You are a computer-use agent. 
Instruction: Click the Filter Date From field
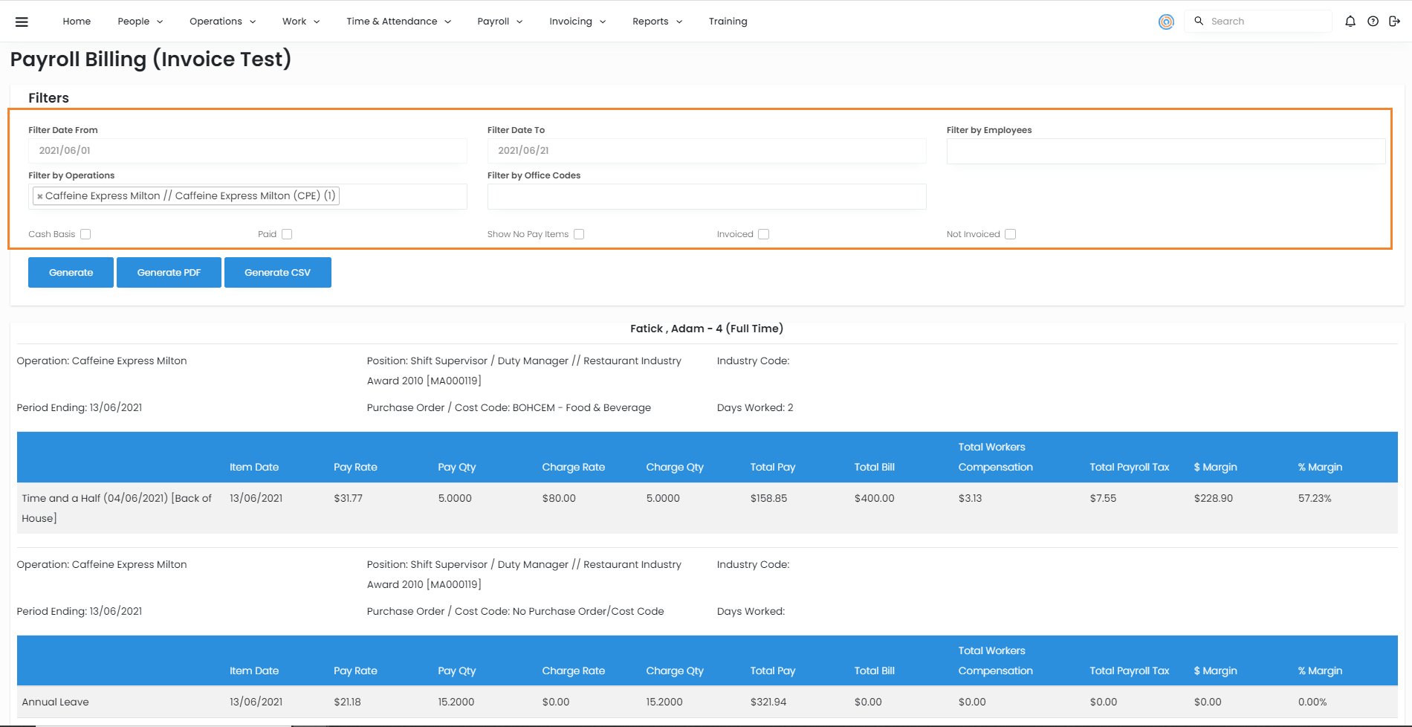(x=247, y=151)
